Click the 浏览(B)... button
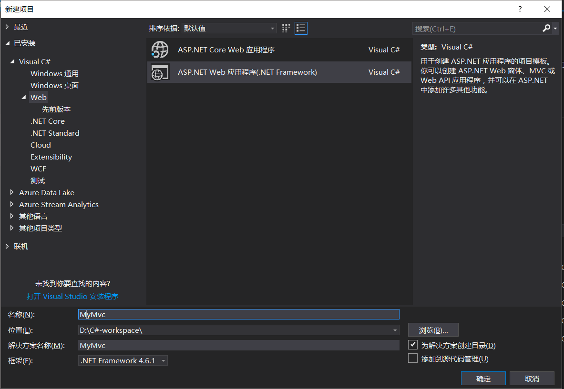The width and height of the screenshot is (564, 389). click(433, 330)
